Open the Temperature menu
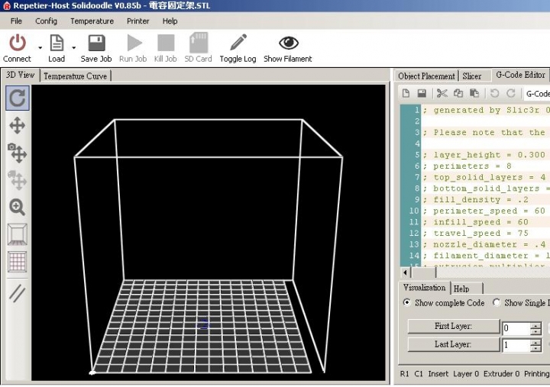Viewport: 550px width, 387px height. 92,21
